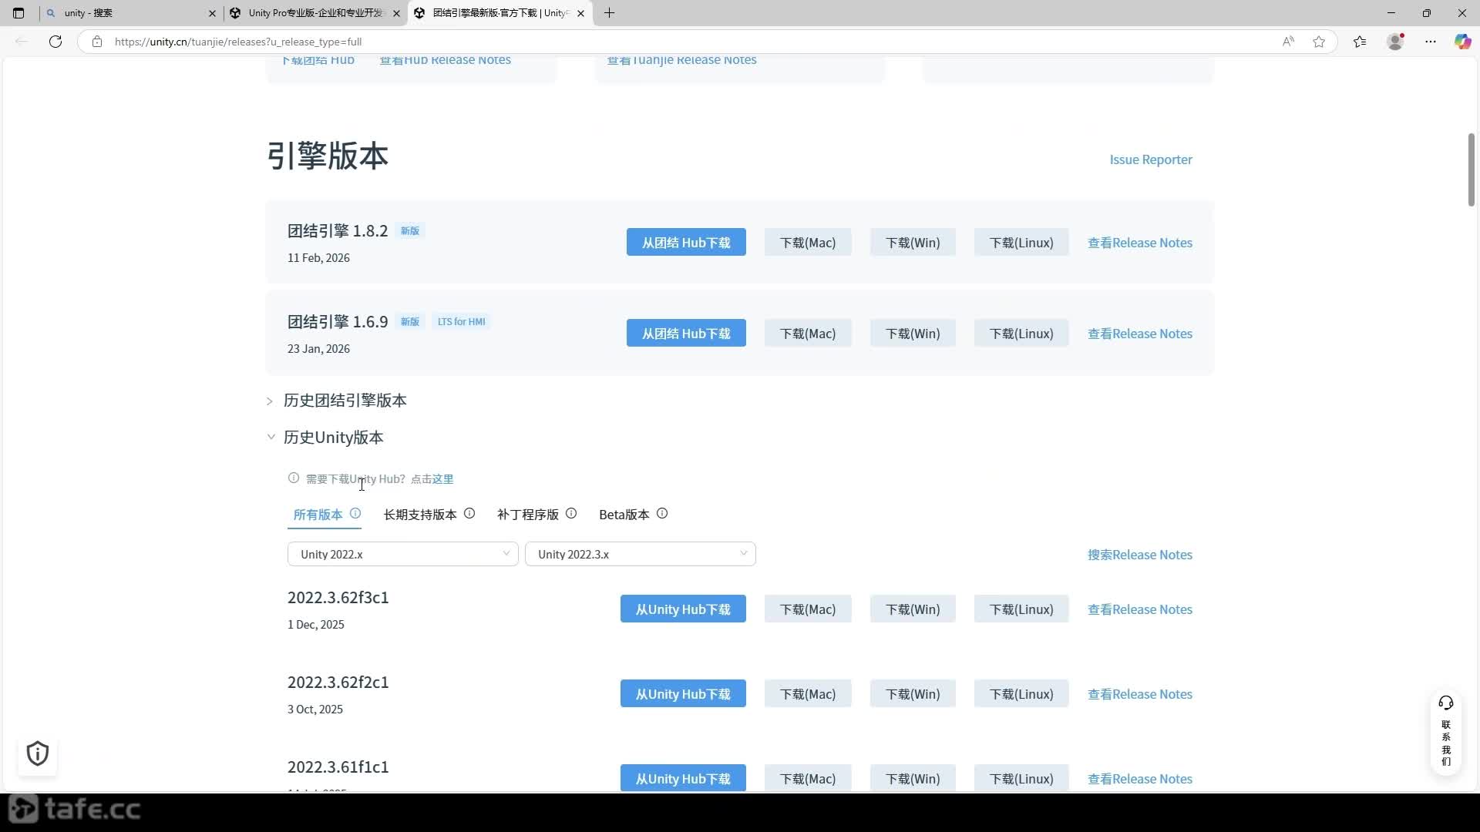This screenshot has height=832, width=1480.
Task: Open the Copilot sidebar icon
Action: [x=1462, y=42]
